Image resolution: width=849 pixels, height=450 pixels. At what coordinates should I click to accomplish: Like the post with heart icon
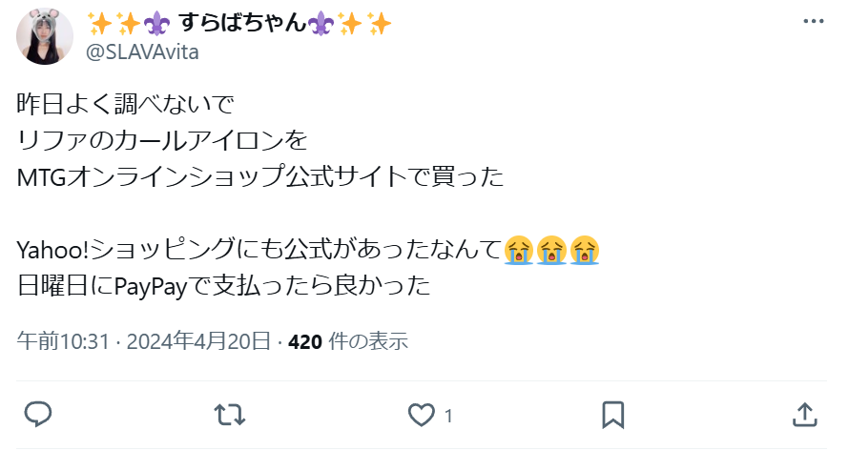[x=422, y=415]
